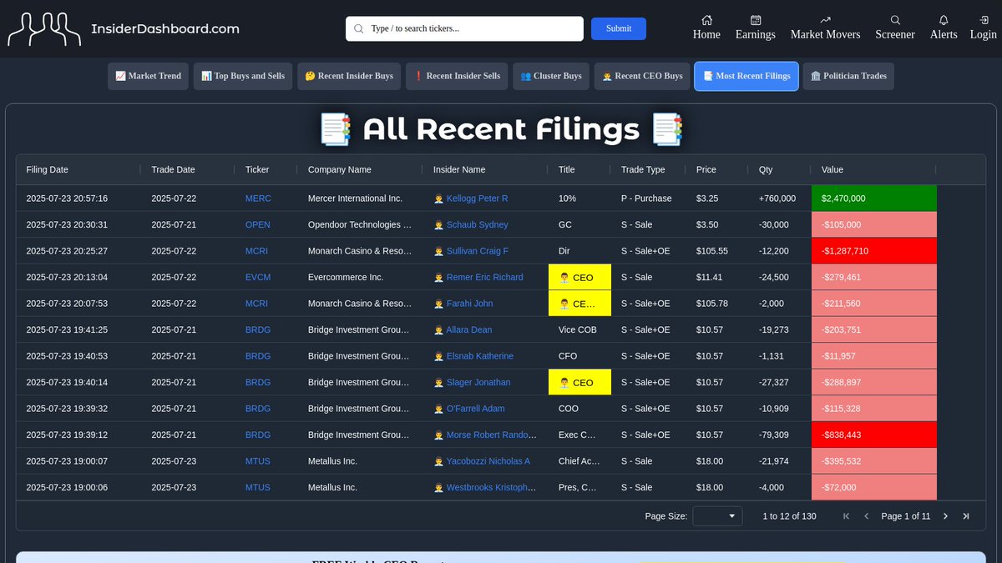Select the Most Recent Filings tab

point(746,76)
